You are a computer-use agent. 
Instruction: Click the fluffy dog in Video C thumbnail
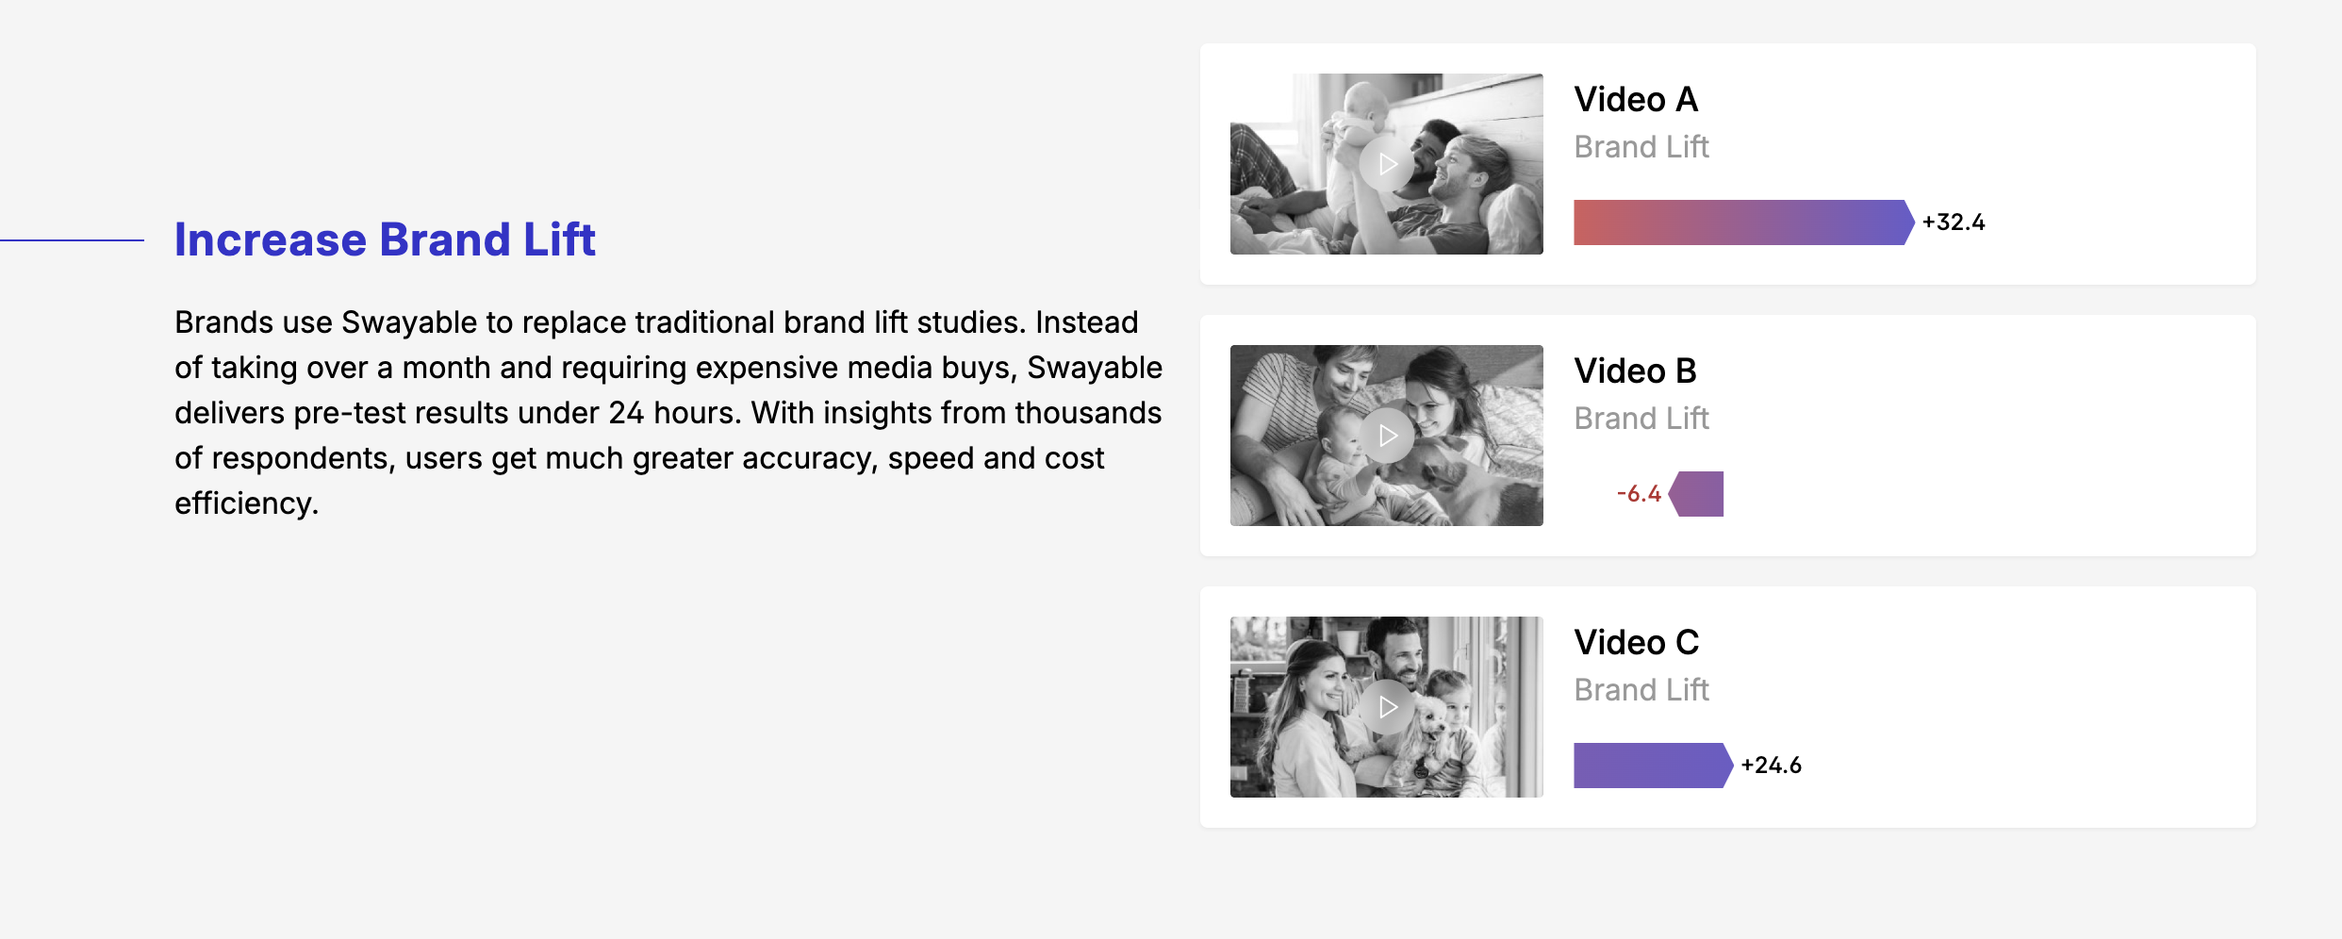click(1429, 731)
